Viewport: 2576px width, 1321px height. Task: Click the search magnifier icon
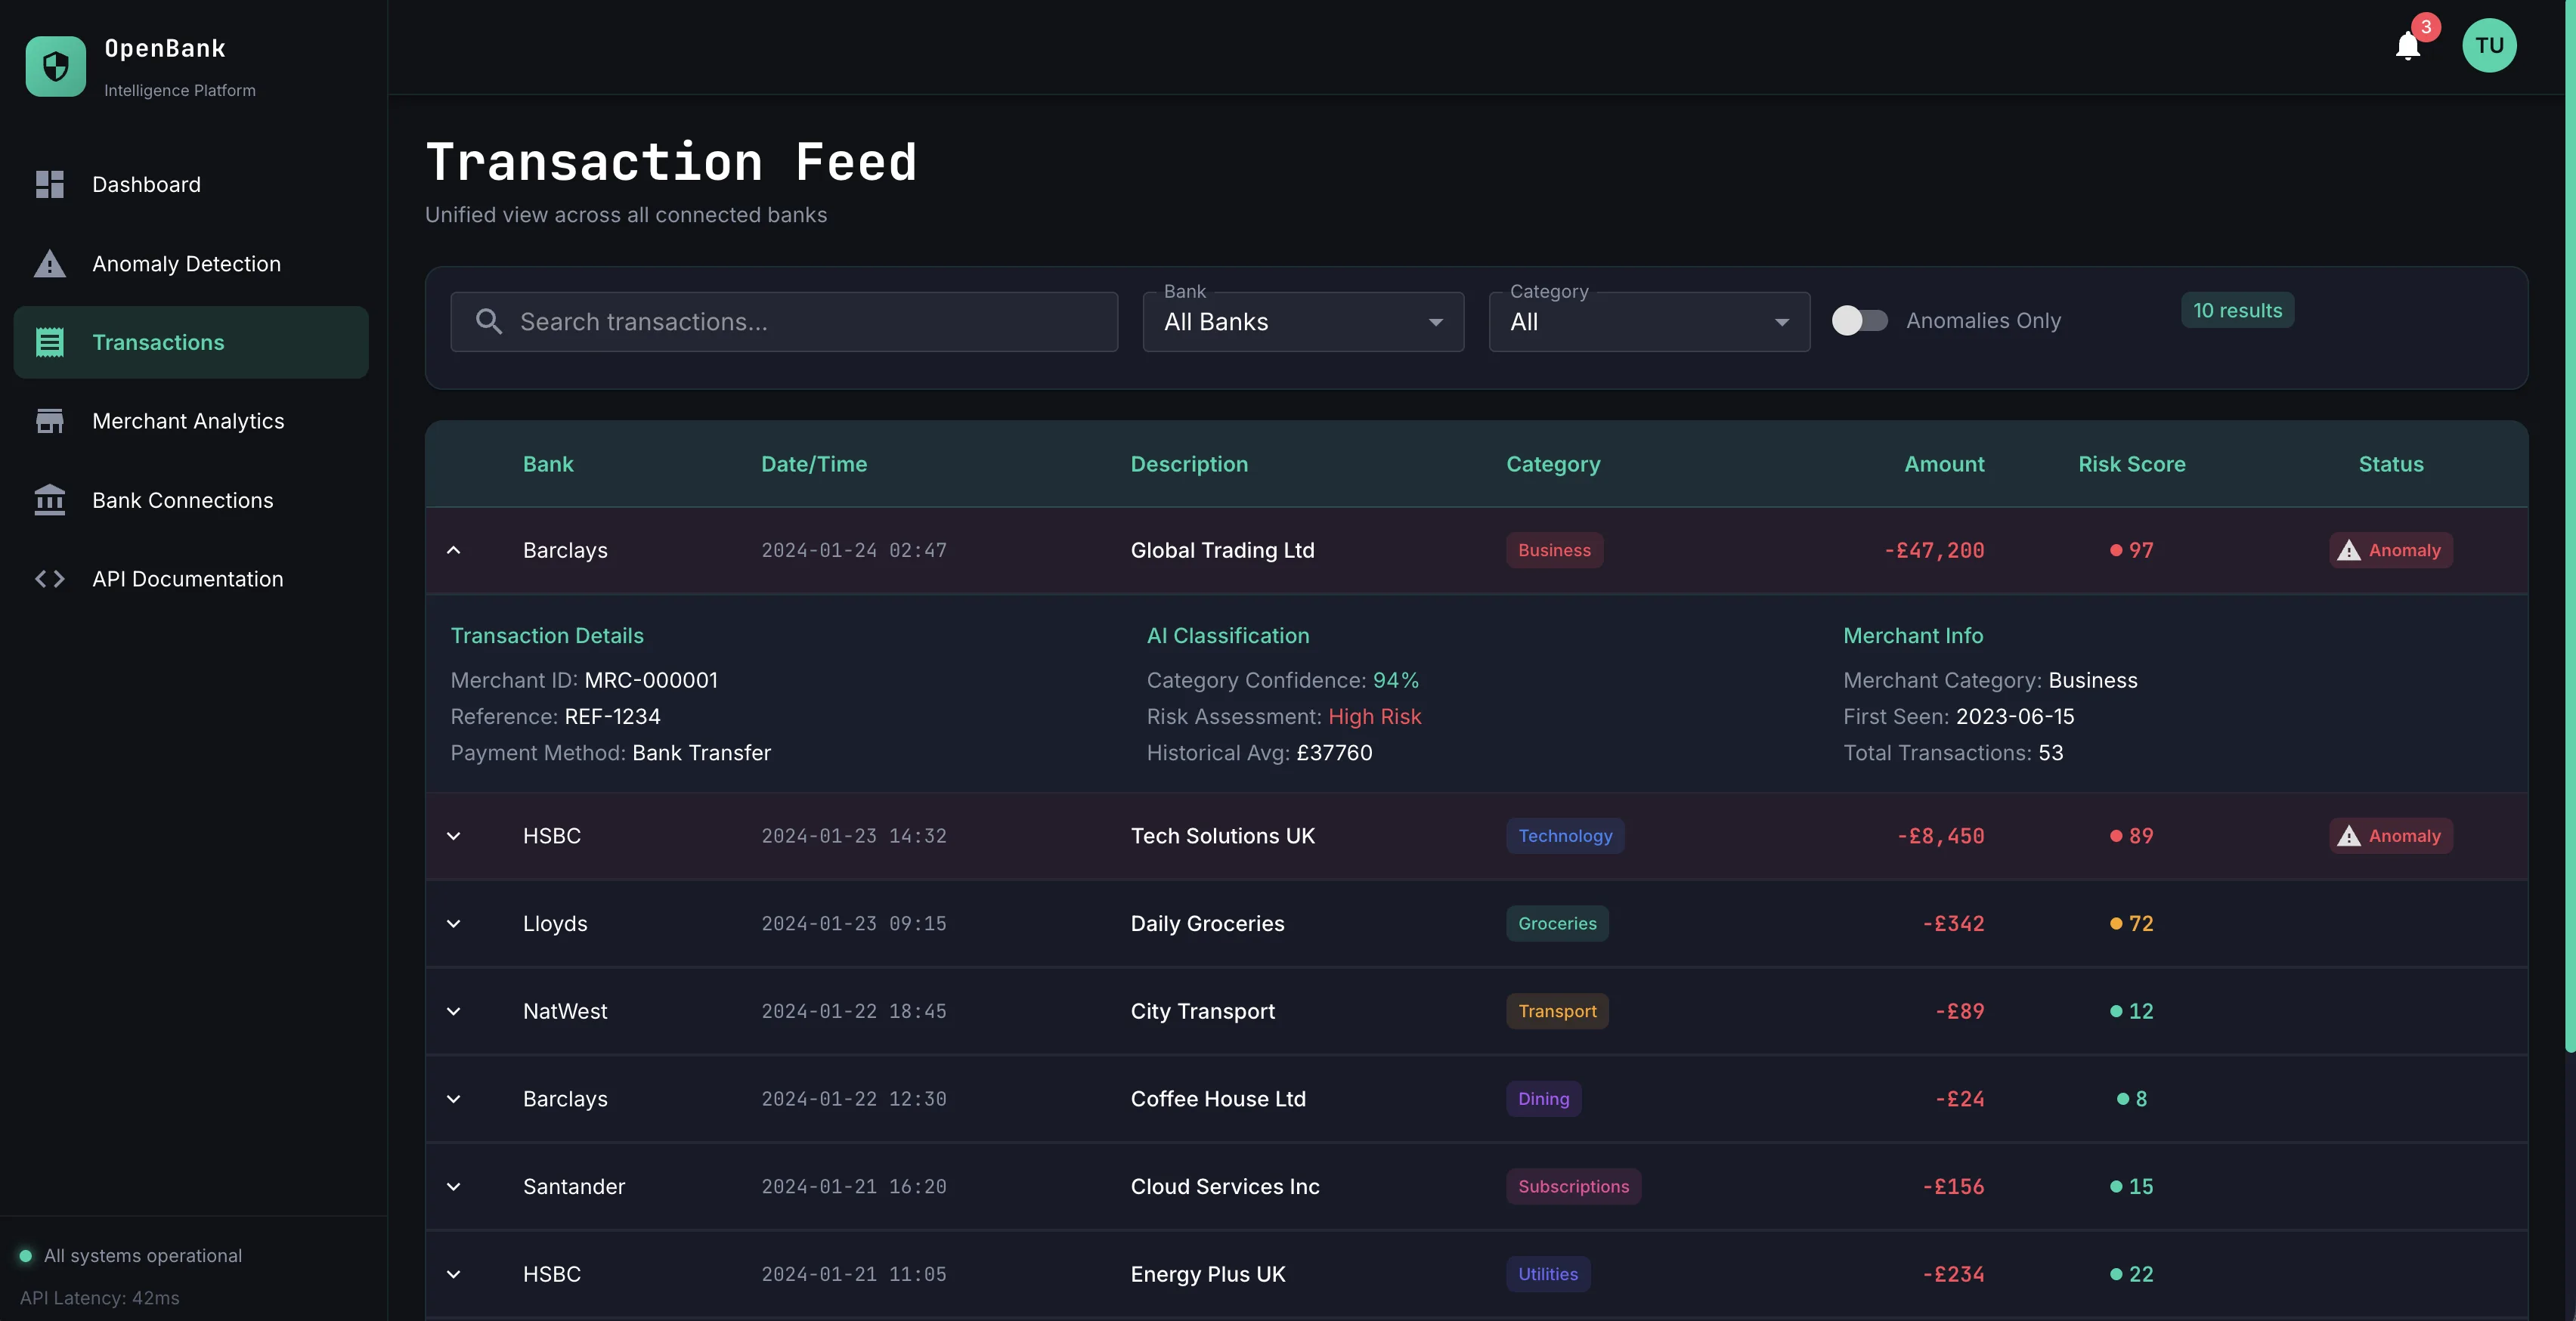click(x=489, y=321)
